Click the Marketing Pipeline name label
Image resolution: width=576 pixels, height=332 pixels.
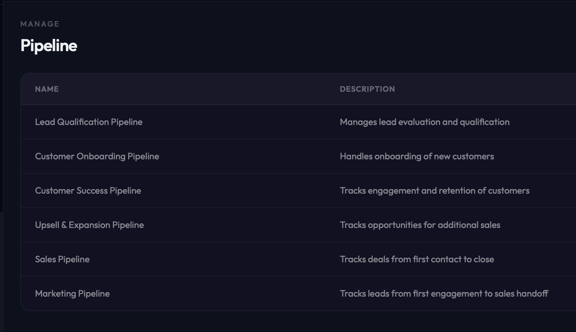pos(72,293)
